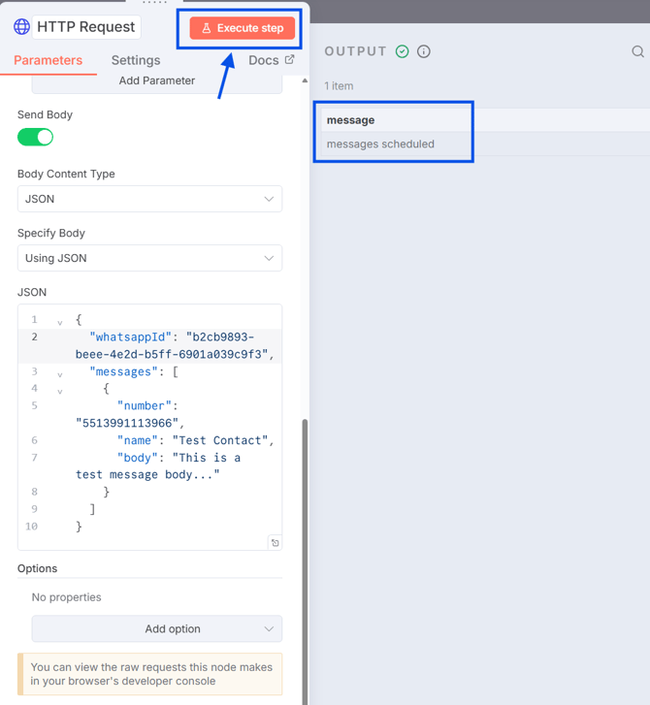Click the expand editor icon in JSON field
Screen dimensions: 650x705
tap(275, 543)
